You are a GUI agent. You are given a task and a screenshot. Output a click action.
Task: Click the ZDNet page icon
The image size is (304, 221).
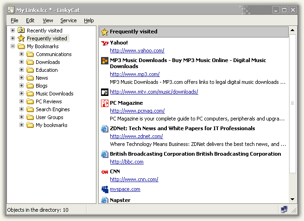(x=105, y=128)
